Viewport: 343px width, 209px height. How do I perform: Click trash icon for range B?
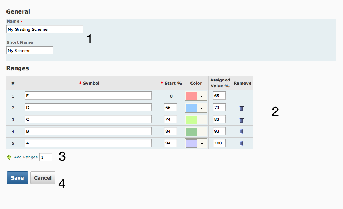(242, 132)
